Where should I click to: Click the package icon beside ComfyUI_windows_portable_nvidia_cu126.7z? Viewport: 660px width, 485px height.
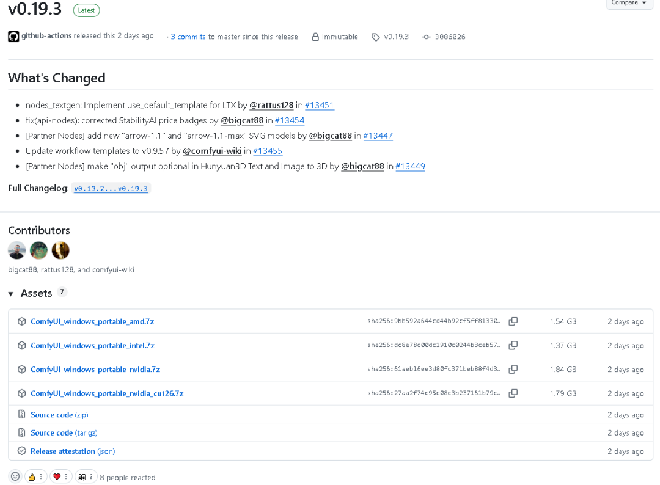click(x=22, y=393)
